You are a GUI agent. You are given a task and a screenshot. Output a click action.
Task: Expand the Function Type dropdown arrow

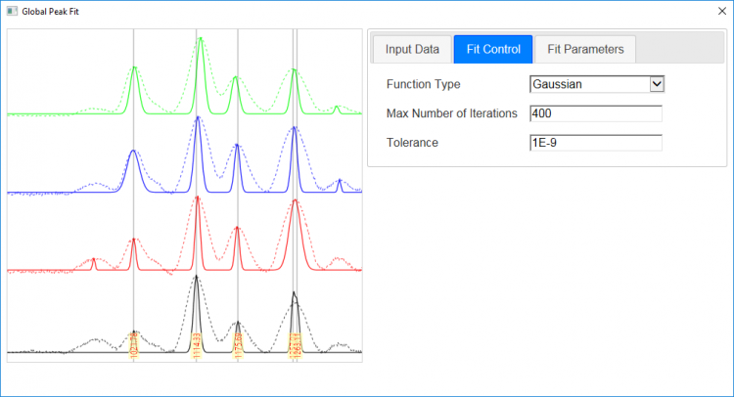[657, 84]
